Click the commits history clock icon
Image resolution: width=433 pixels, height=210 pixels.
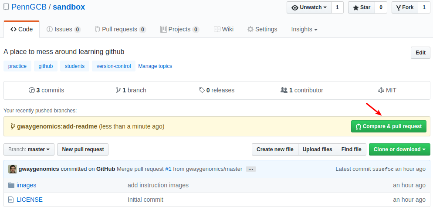coord(32,90)
